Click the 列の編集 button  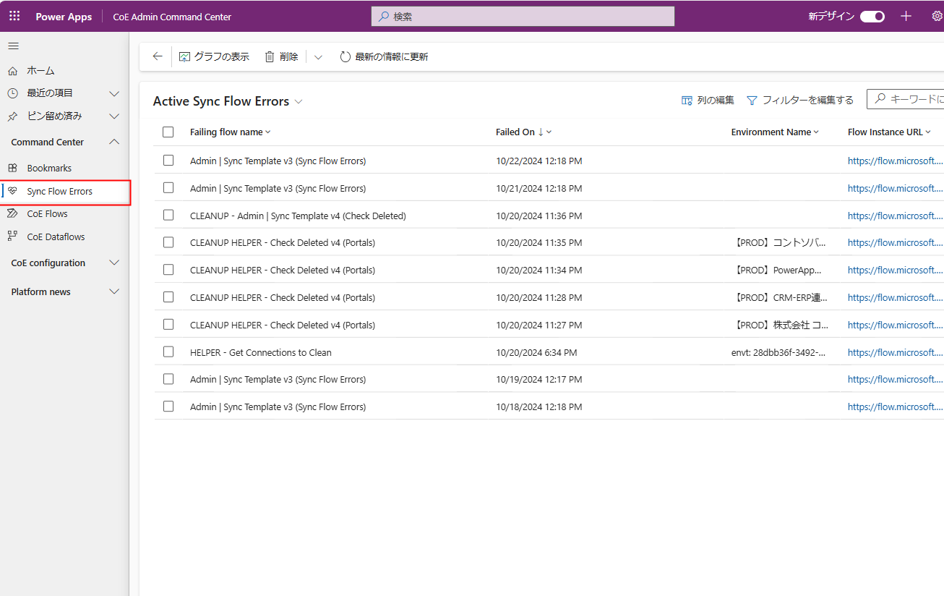[x=708, y=101]
